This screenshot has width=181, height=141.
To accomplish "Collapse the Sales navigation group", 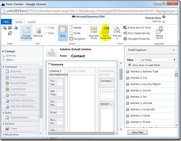I will pos(3,113).
